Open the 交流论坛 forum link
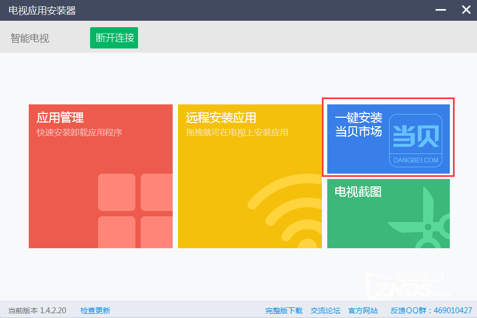The width and height of the screenshot is (477, 318). tap(326, 311)
